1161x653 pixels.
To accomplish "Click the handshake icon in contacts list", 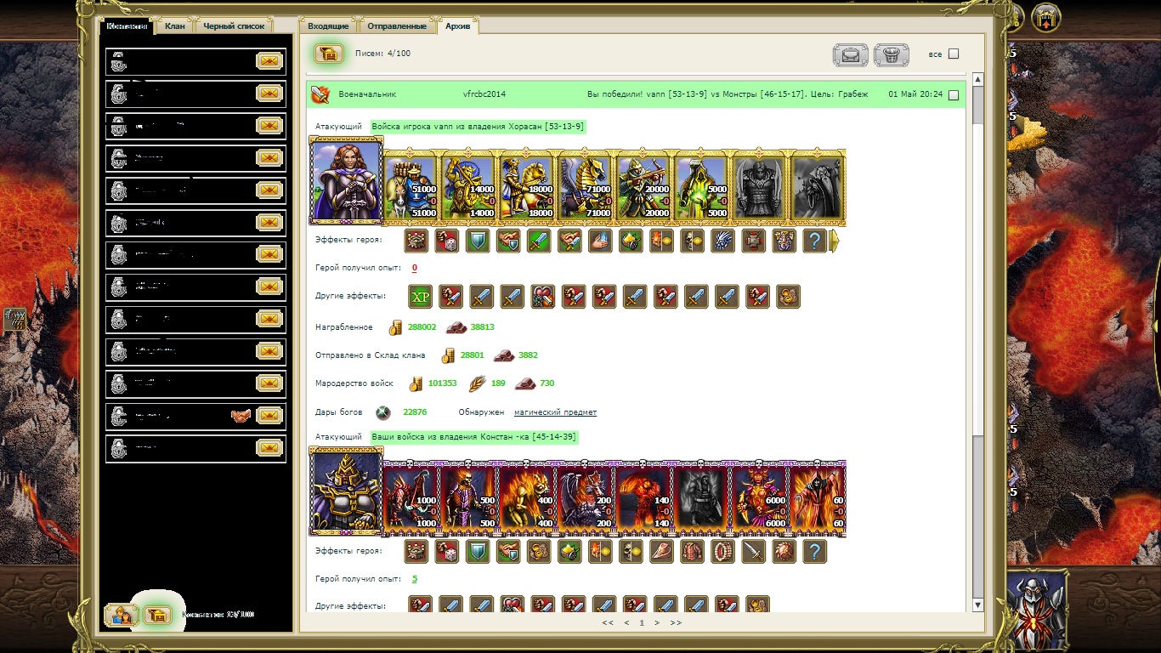I will point(241,417).
